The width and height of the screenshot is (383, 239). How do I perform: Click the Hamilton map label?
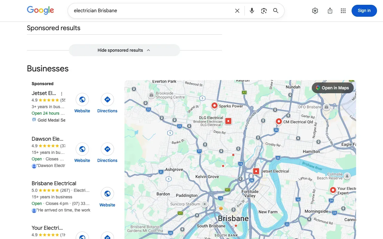(311, 151)
